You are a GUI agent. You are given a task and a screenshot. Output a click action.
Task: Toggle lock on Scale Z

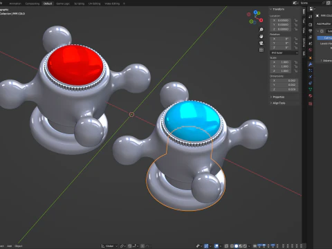point(296,71)
